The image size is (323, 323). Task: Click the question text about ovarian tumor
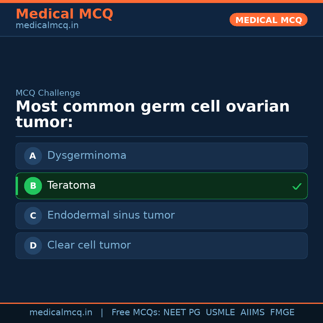[x=153, y=114]
